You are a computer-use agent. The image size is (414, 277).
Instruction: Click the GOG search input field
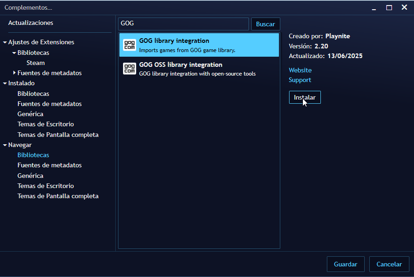pos(183,24)
